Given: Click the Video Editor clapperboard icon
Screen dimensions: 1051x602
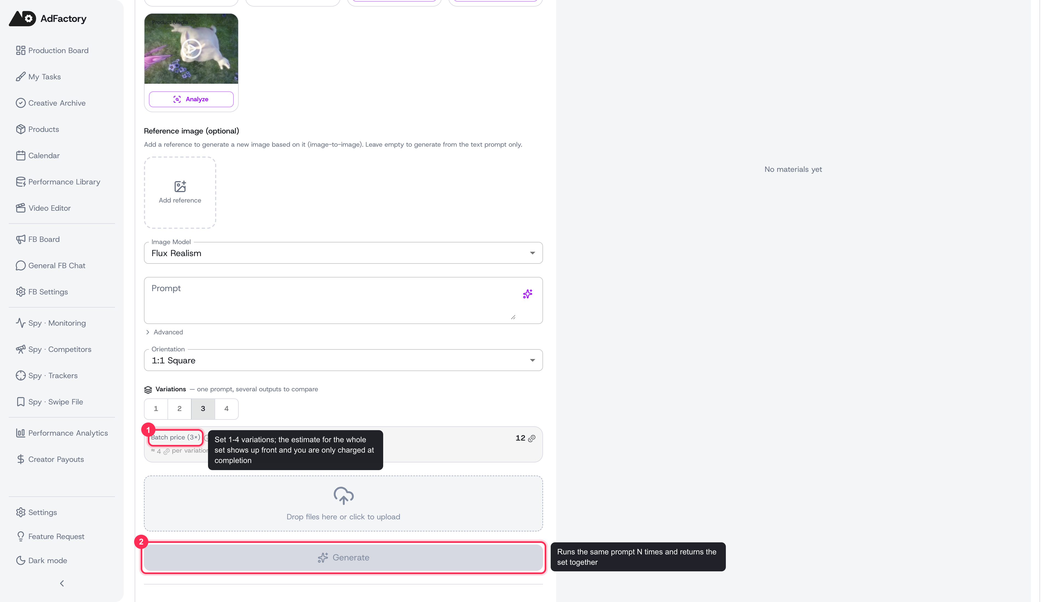Looking at the screenshot, I should (x=21, y=208).
